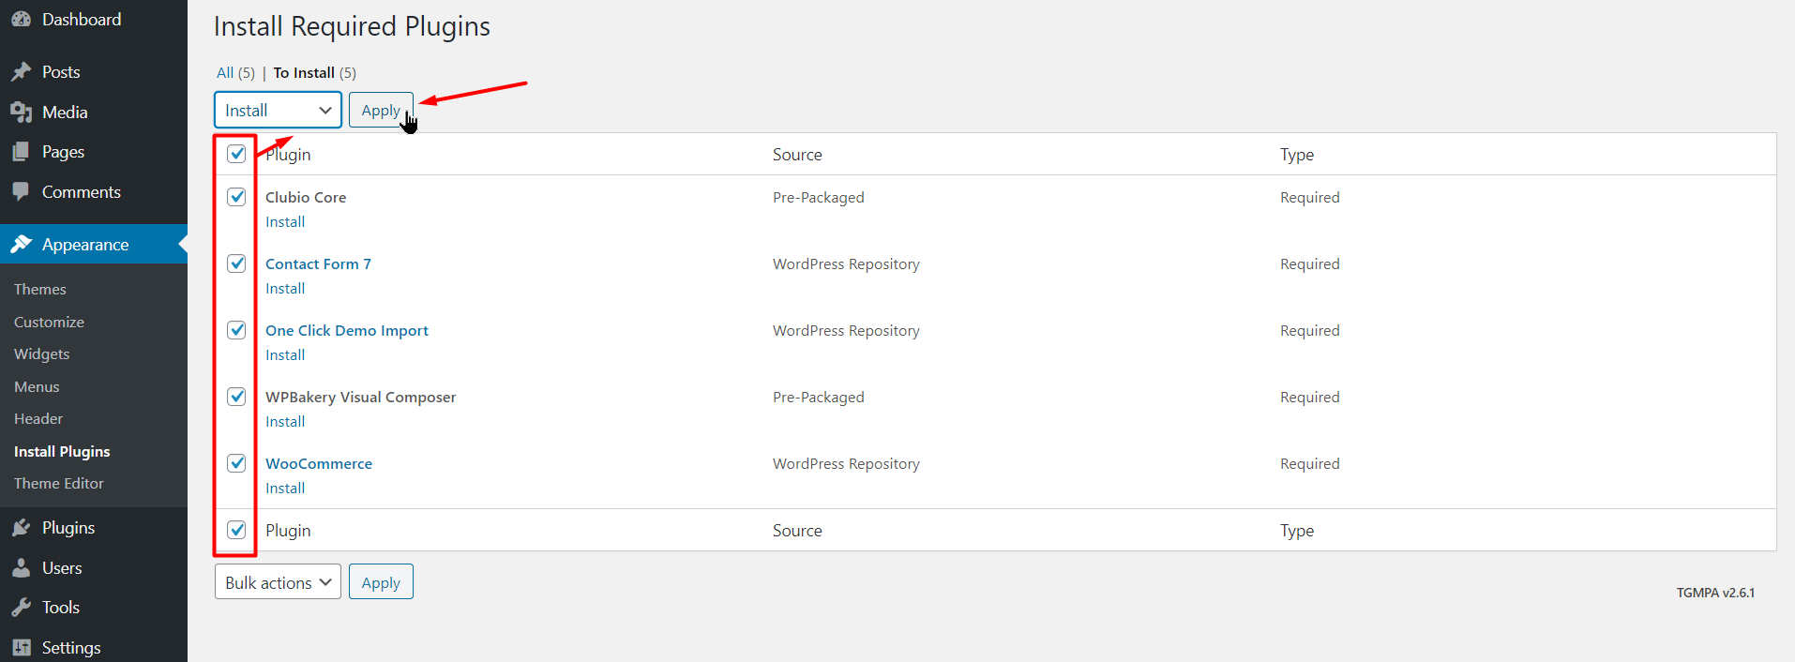Open the One Click Demo Import link

(347, 331)
